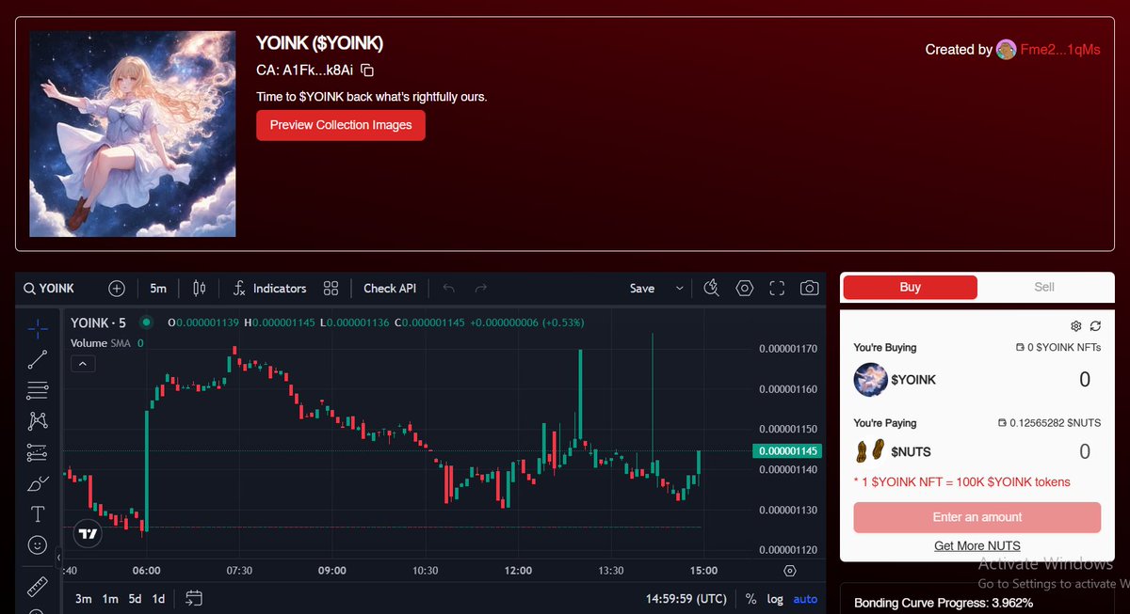Toggle fullscreen chart mode
The image size is (1130, 614).
(x=777, y=289)
